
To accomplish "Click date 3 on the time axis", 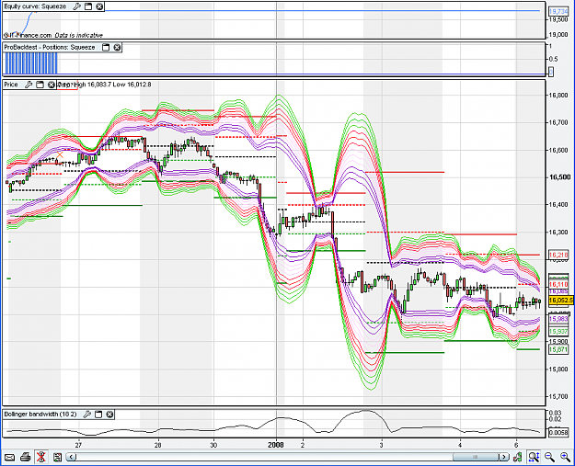I will (382, 445).
